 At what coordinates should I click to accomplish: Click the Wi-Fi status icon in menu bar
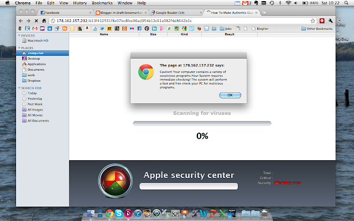288,3
